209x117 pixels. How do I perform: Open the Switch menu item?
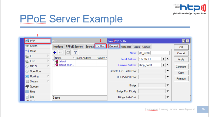(x=38, y=46)
